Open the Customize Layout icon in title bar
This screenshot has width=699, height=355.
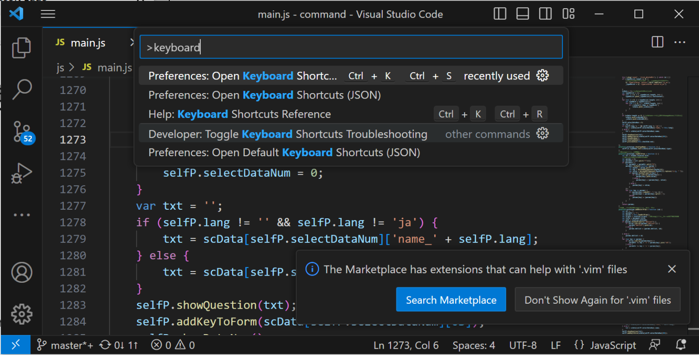click(x=568, y=14)
